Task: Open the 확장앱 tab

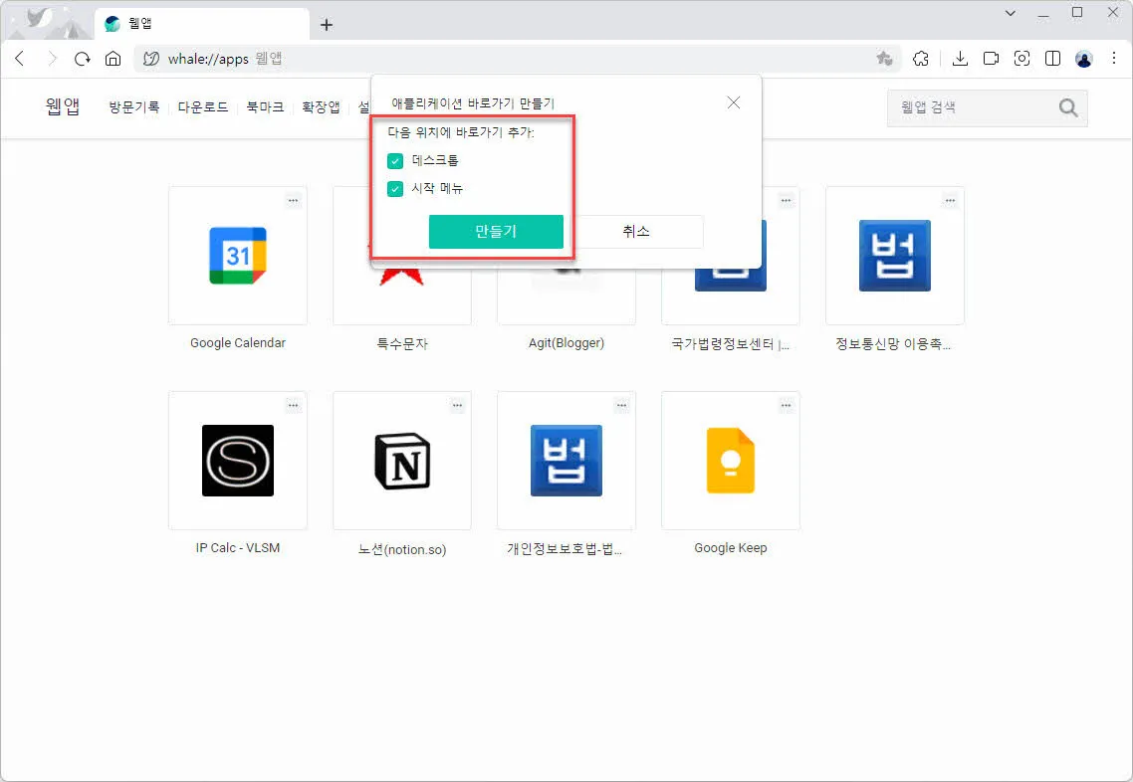Action: (321, 107)
